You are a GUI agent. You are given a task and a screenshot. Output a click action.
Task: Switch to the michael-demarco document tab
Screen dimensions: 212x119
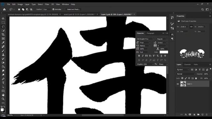[33, 14]
